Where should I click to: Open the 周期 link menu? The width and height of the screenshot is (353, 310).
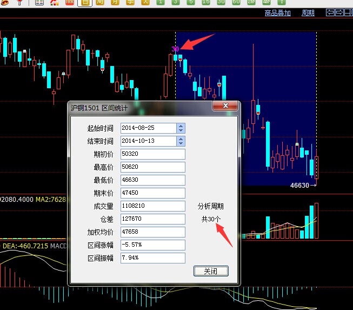(308, 13)
